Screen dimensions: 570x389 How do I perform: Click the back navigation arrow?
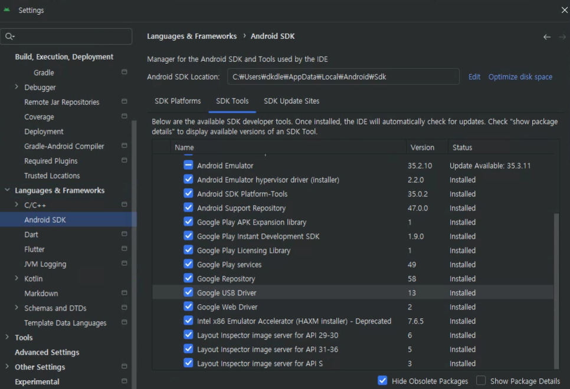(547, 37)
